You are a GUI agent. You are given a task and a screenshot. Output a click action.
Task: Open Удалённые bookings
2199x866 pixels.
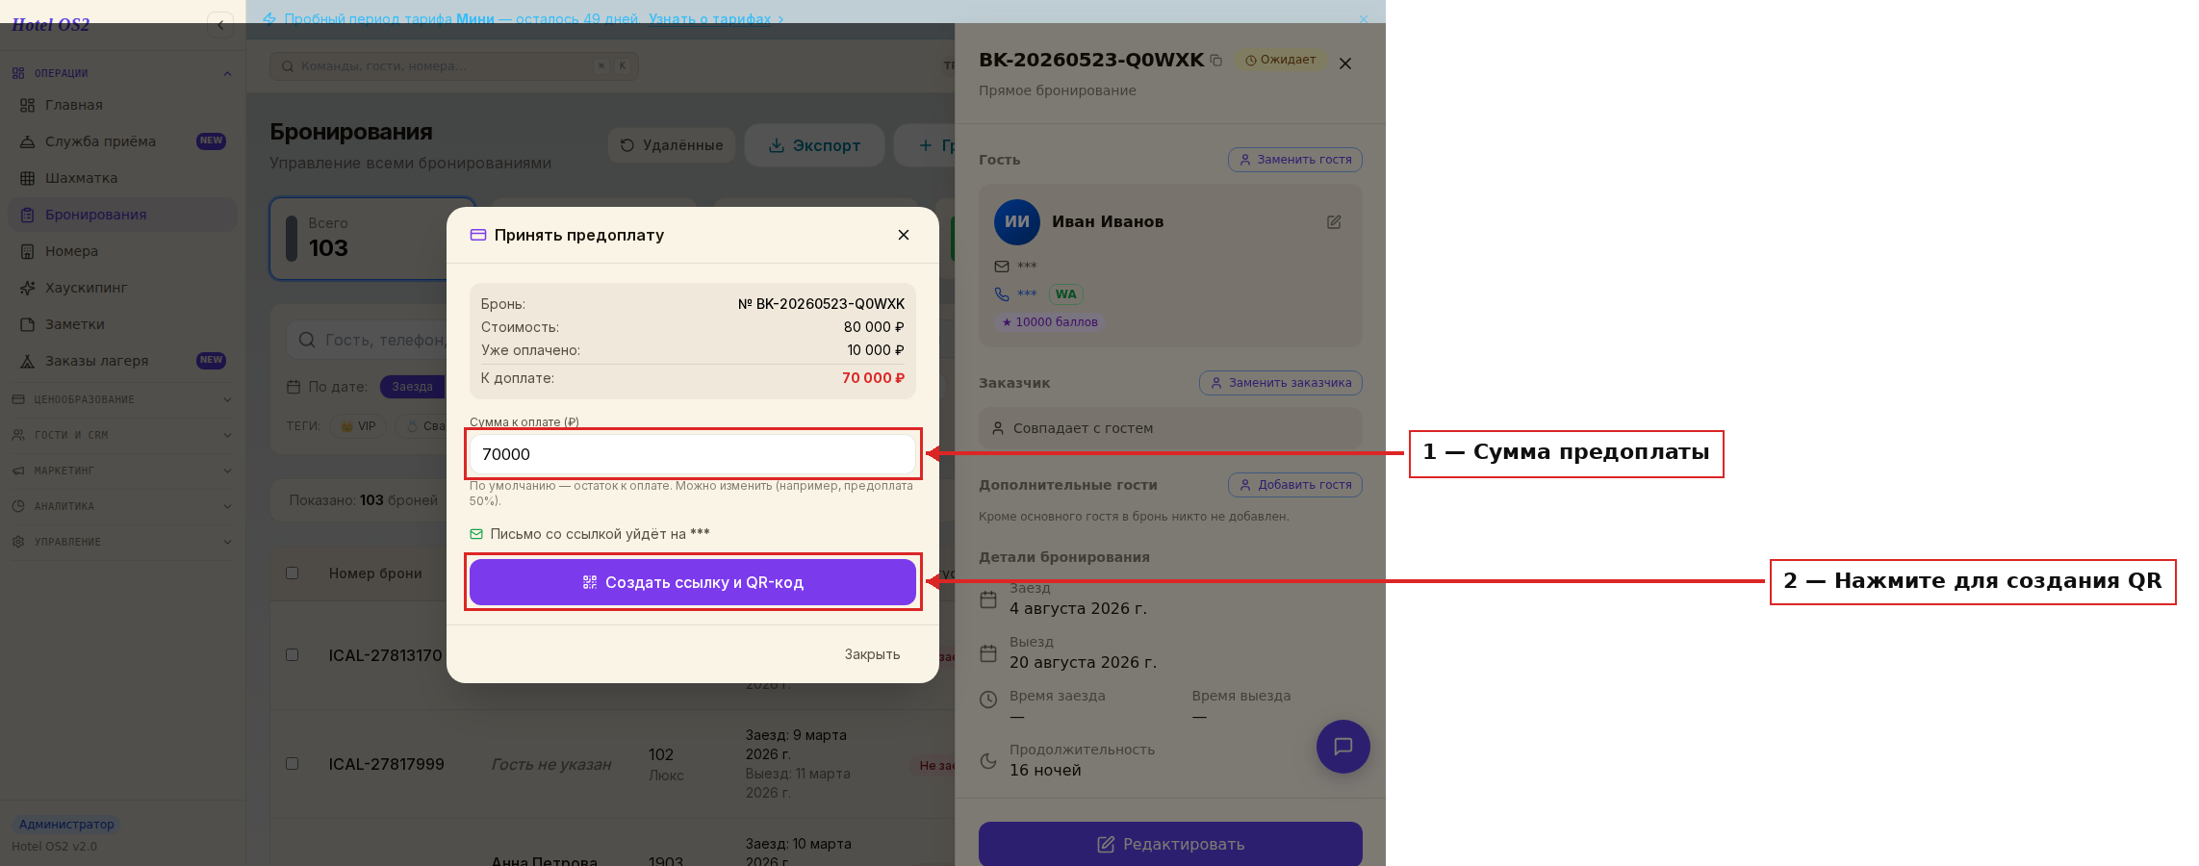click(x=672, y=145)
